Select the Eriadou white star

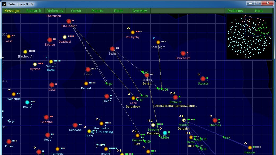(184, 120)
